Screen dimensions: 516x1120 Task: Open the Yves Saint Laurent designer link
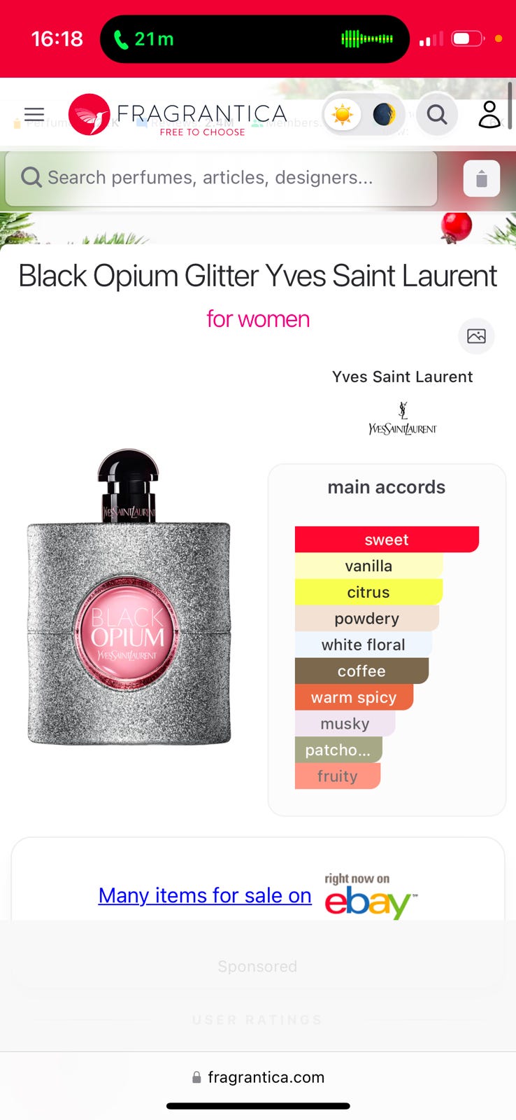pyautogui.click(x=402, y=377)
